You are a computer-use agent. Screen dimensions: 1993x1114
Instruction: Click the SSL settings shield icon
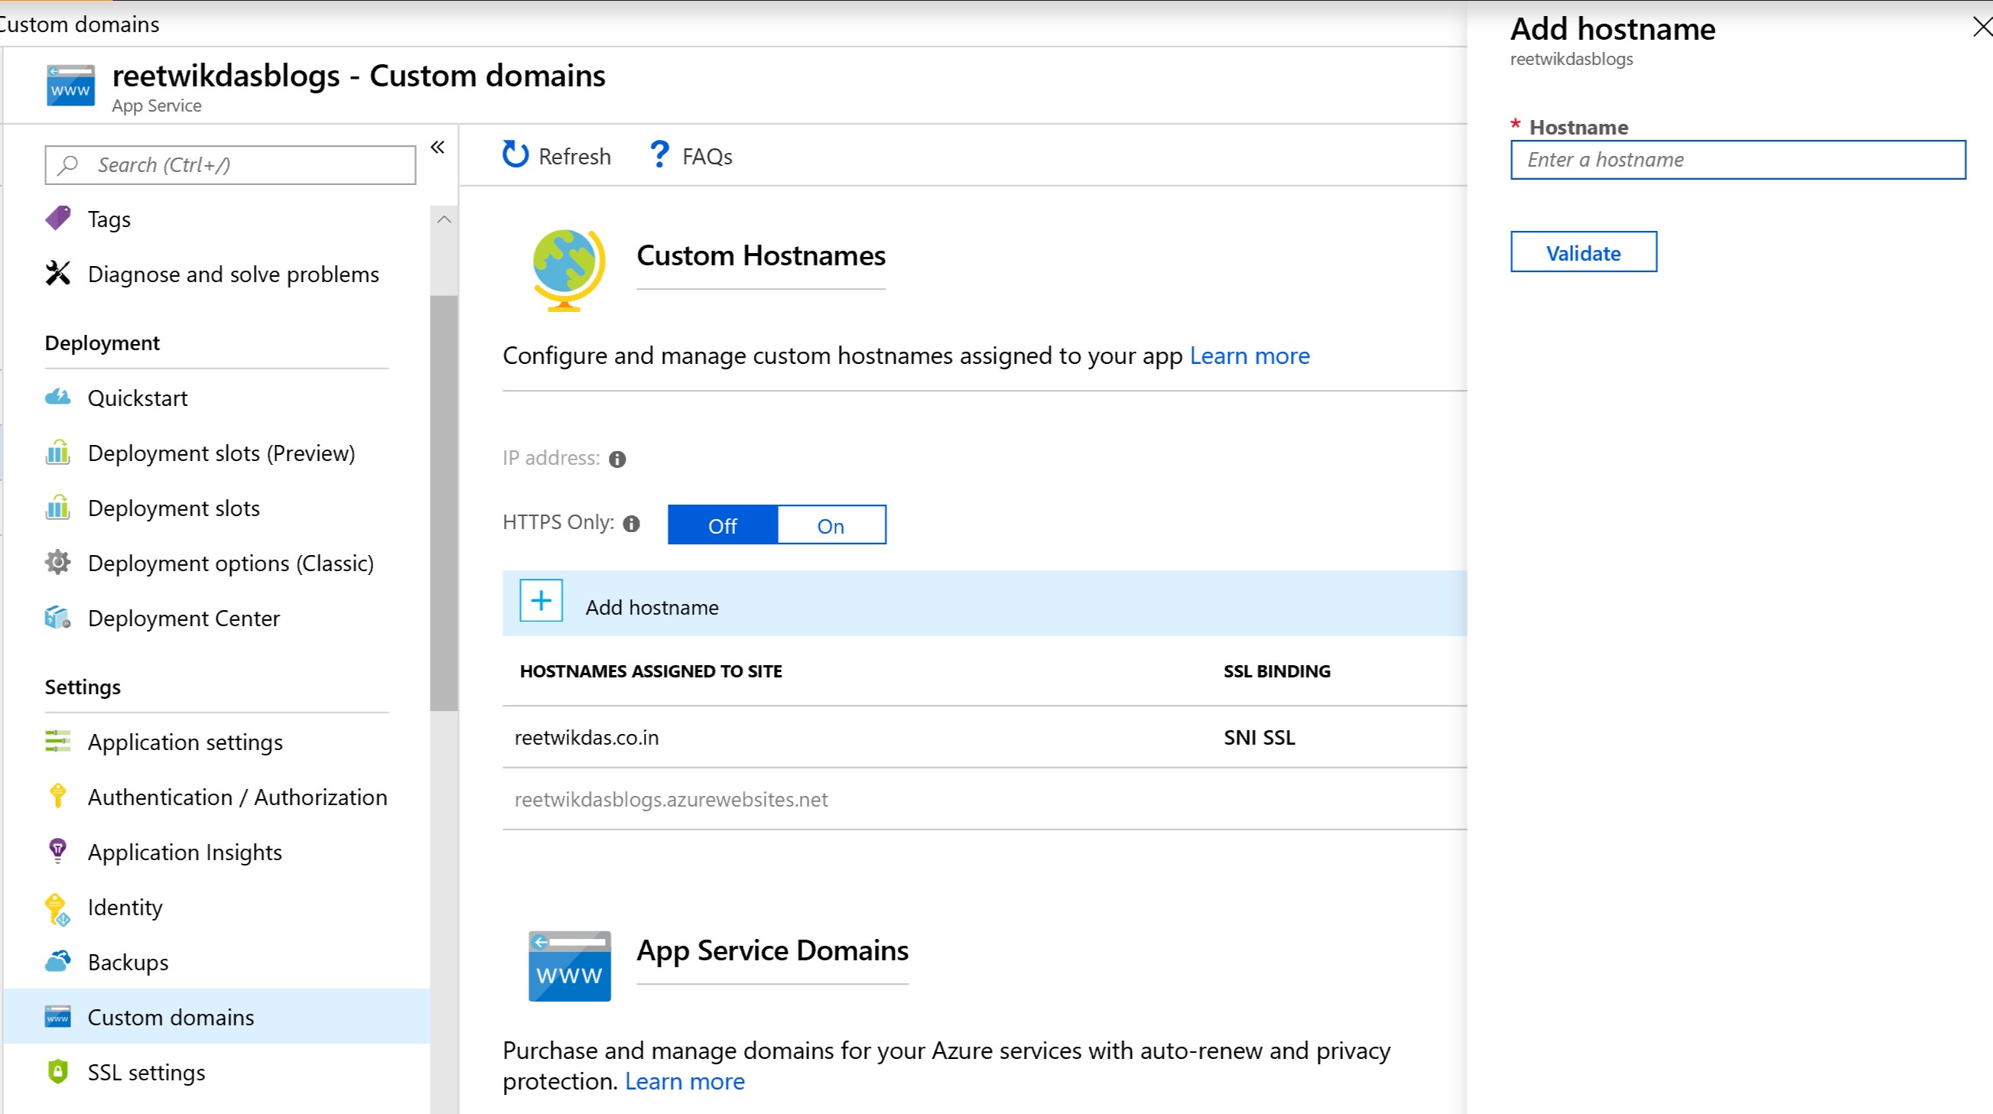pyautogui.click(x=58, y=1071)
